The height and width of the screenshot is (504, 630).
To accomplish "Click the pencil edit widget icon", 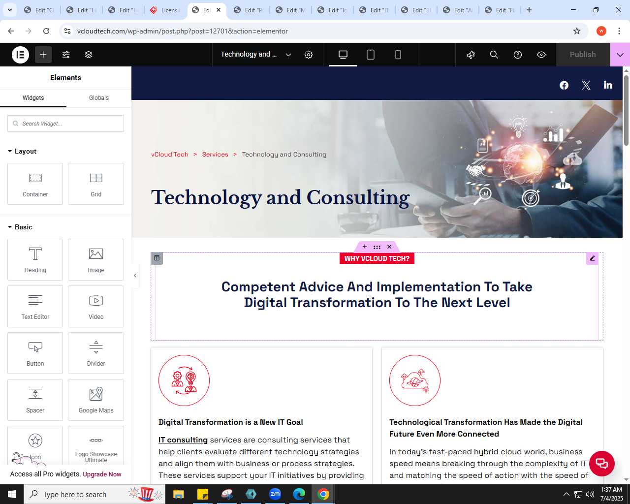I will (592, 258).
